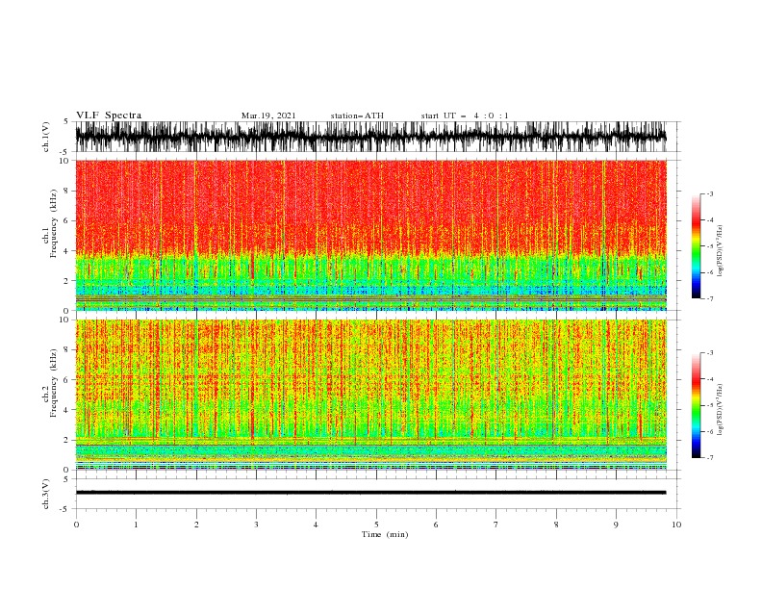Image resolution: width=762 pixels, height=589 pixels.
Task: Select the "ch.2 Frequency (kHz)" axis label
Action: click(50, 382)
